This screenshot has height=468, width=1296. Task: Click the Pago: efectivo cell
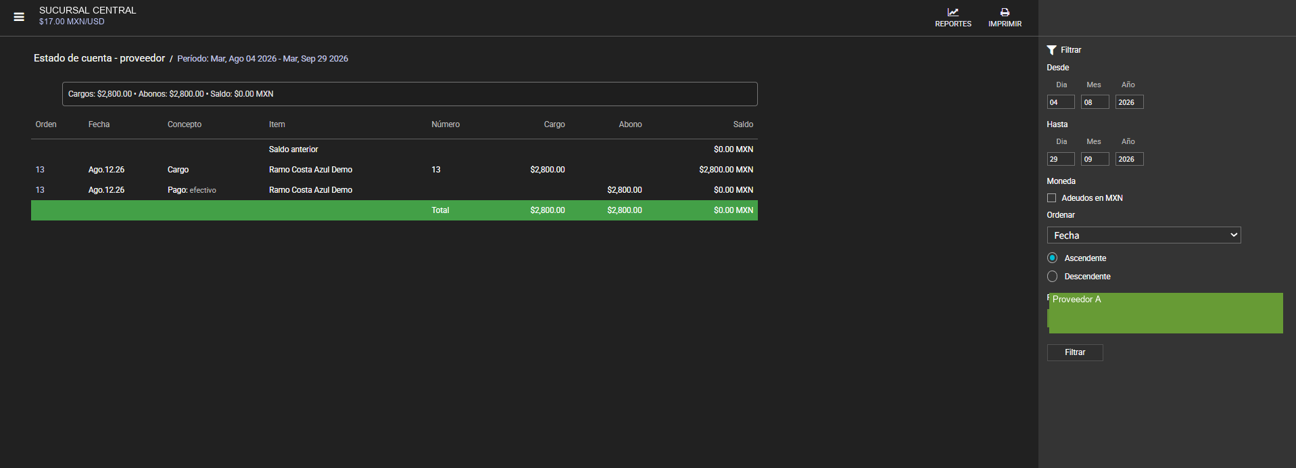pyautogui.click(x=192, y=190)
